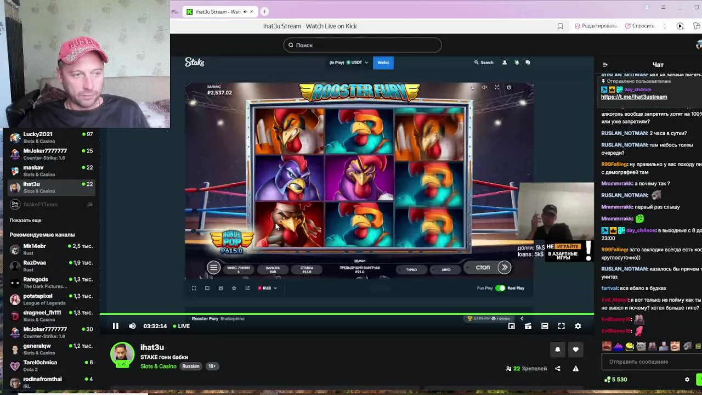Enable АВТО autoplay in the slot
This screenshot has height=395, width=702.
pyautogui.click(x=446, y=269)
